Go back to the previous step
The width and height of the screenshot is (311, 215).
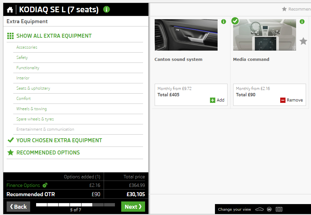click(x=18, y=207)
